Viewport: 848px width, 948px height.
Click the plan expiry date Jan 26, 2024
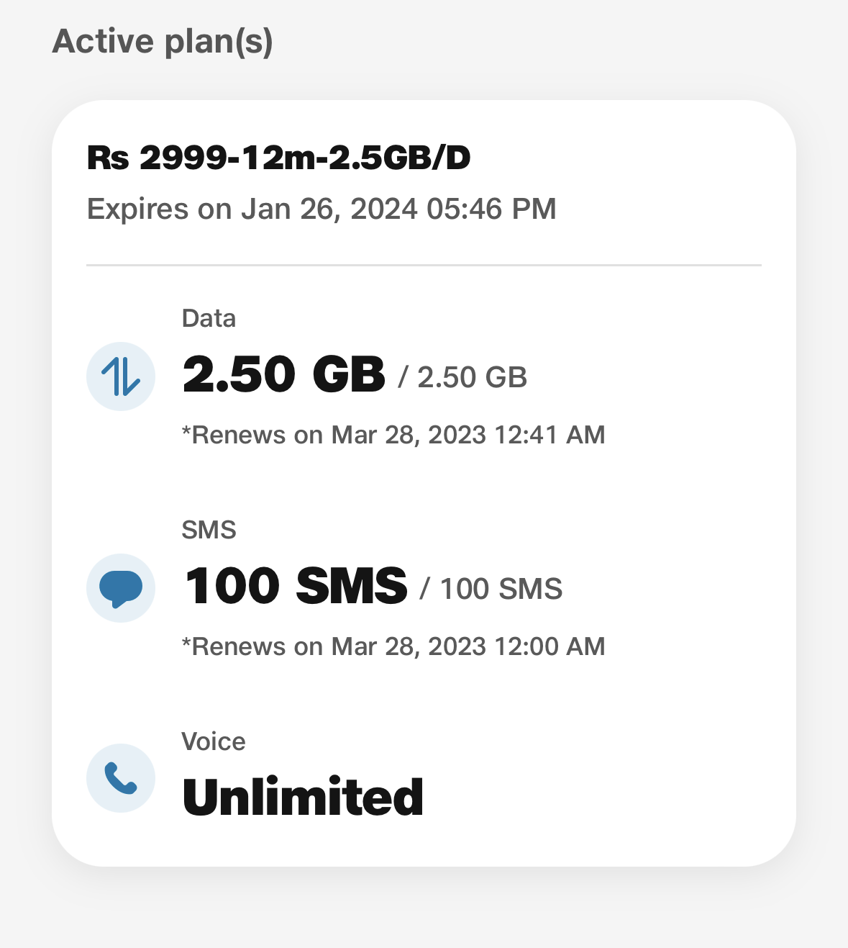click(329, 209)
